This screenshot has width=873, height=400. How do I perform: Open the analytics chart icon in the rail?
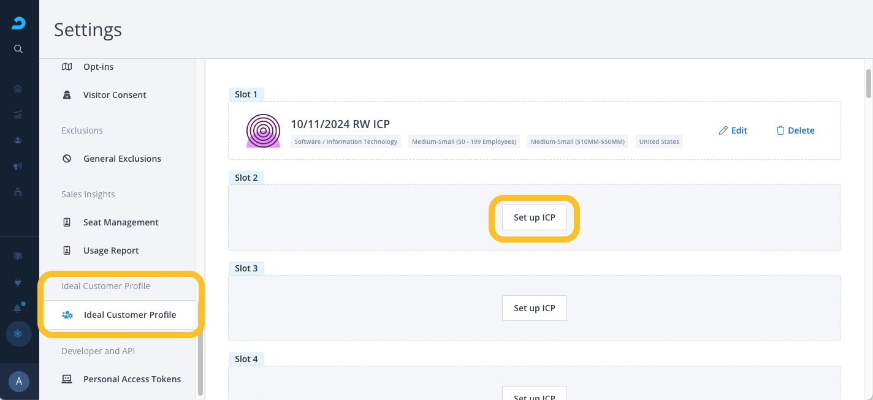click(18, 115)
